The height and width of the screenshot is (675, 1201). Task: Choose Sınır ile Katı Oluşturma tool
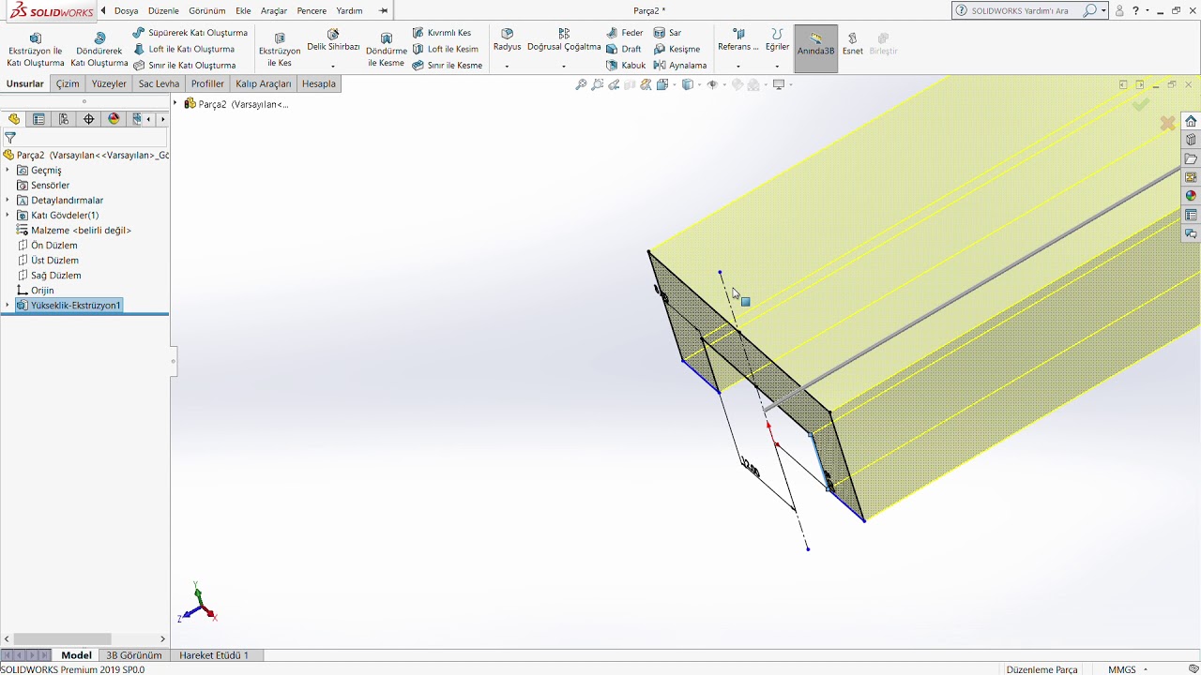point(185,66)
